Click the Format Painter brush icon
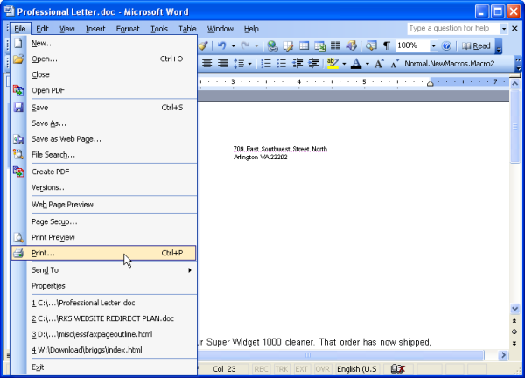 point(203,45)
